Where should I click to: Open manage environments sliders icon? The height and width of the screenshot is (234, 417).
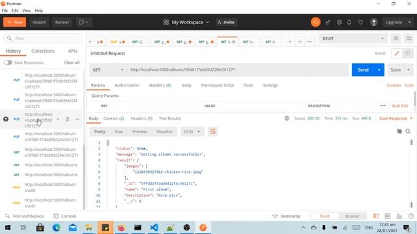point(409,38)
